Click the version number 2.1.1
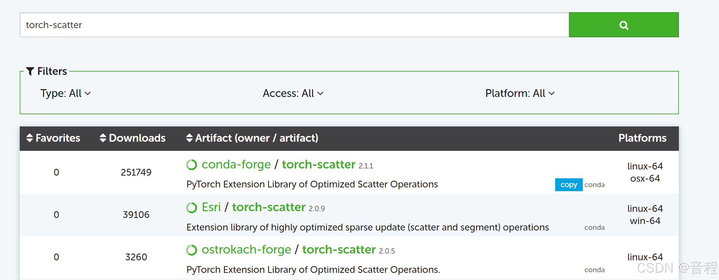Viewport: 719px width, 280px height. (x=366, y=166)
